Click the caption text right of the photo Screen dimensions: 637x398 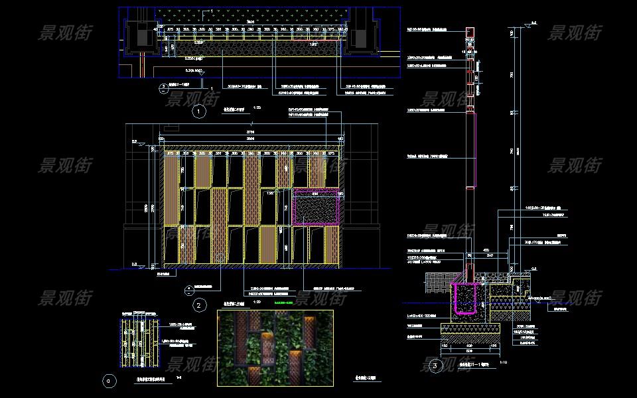click(x=365, y=379)
